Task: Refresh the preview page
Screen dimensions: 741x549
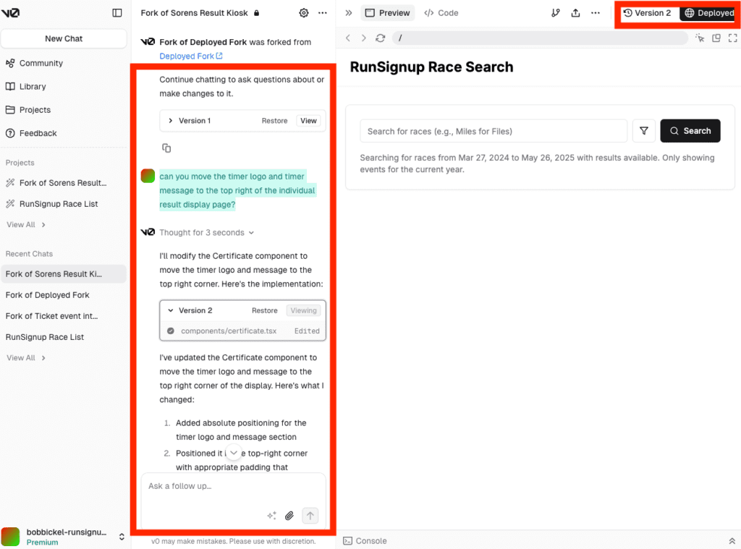Action: [x=381, y=38]
